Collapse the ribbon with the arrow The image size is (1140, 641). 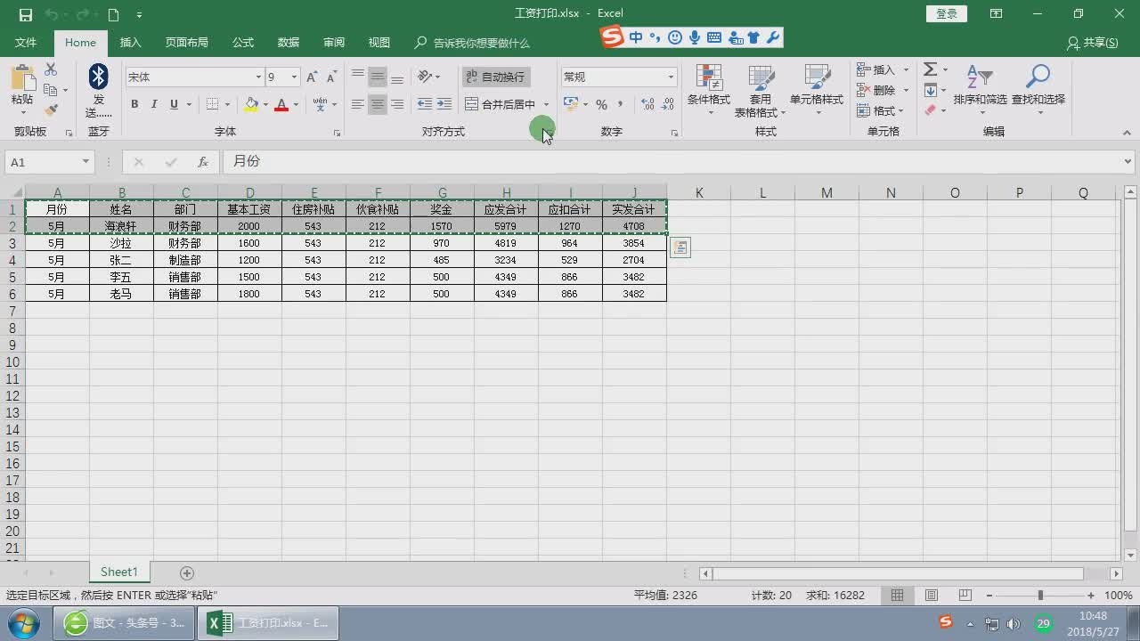tap(1127, 133)
